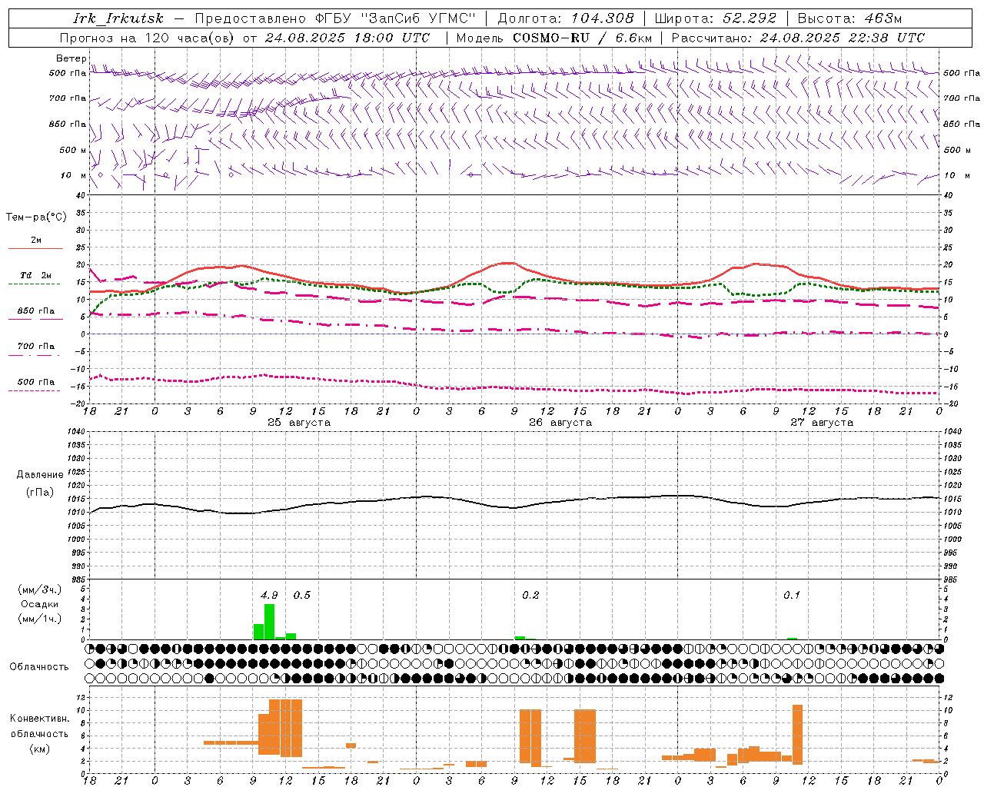This screenshot has height=787, width=984.
Task: Click the solid line sample under 2м legend
Action: (35, 248)
